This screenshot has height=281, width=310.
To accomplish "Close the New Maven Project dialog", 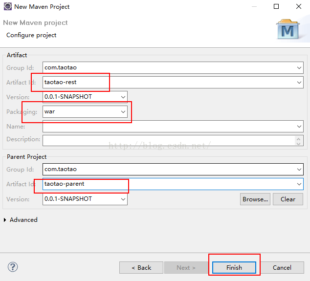I will point(299,6).
